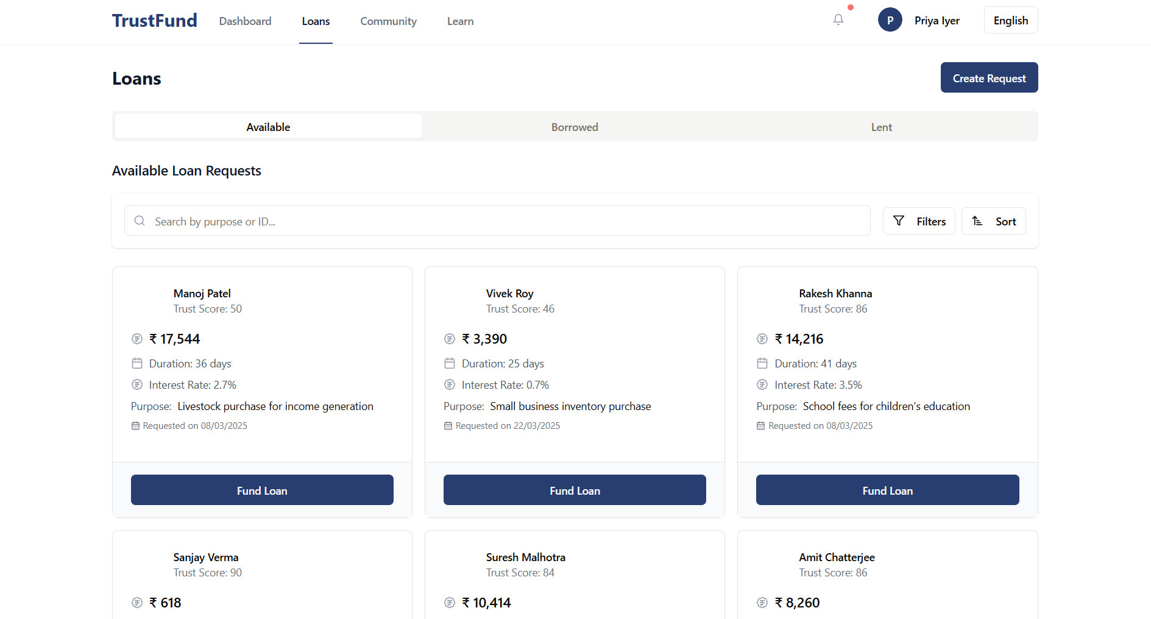This screenshot has width=1151, height=619.
Task: Fund Manoj Patel's loan
Action: tap(262, 490)
